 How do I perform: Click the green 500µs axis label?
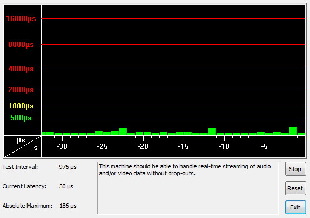point(21,118)
